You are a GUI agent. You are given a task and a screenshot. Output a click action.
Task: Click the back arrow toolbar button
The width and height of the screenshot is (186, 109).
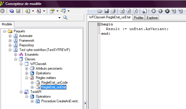click(x=2, y=11)
